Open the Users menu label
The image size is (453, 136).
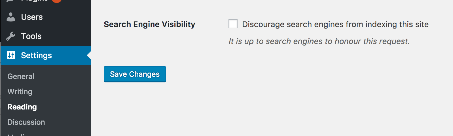[x=32, y=17]
